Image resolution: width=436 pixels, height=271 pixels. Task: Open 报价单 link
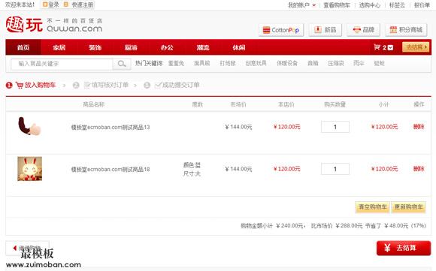422,5
